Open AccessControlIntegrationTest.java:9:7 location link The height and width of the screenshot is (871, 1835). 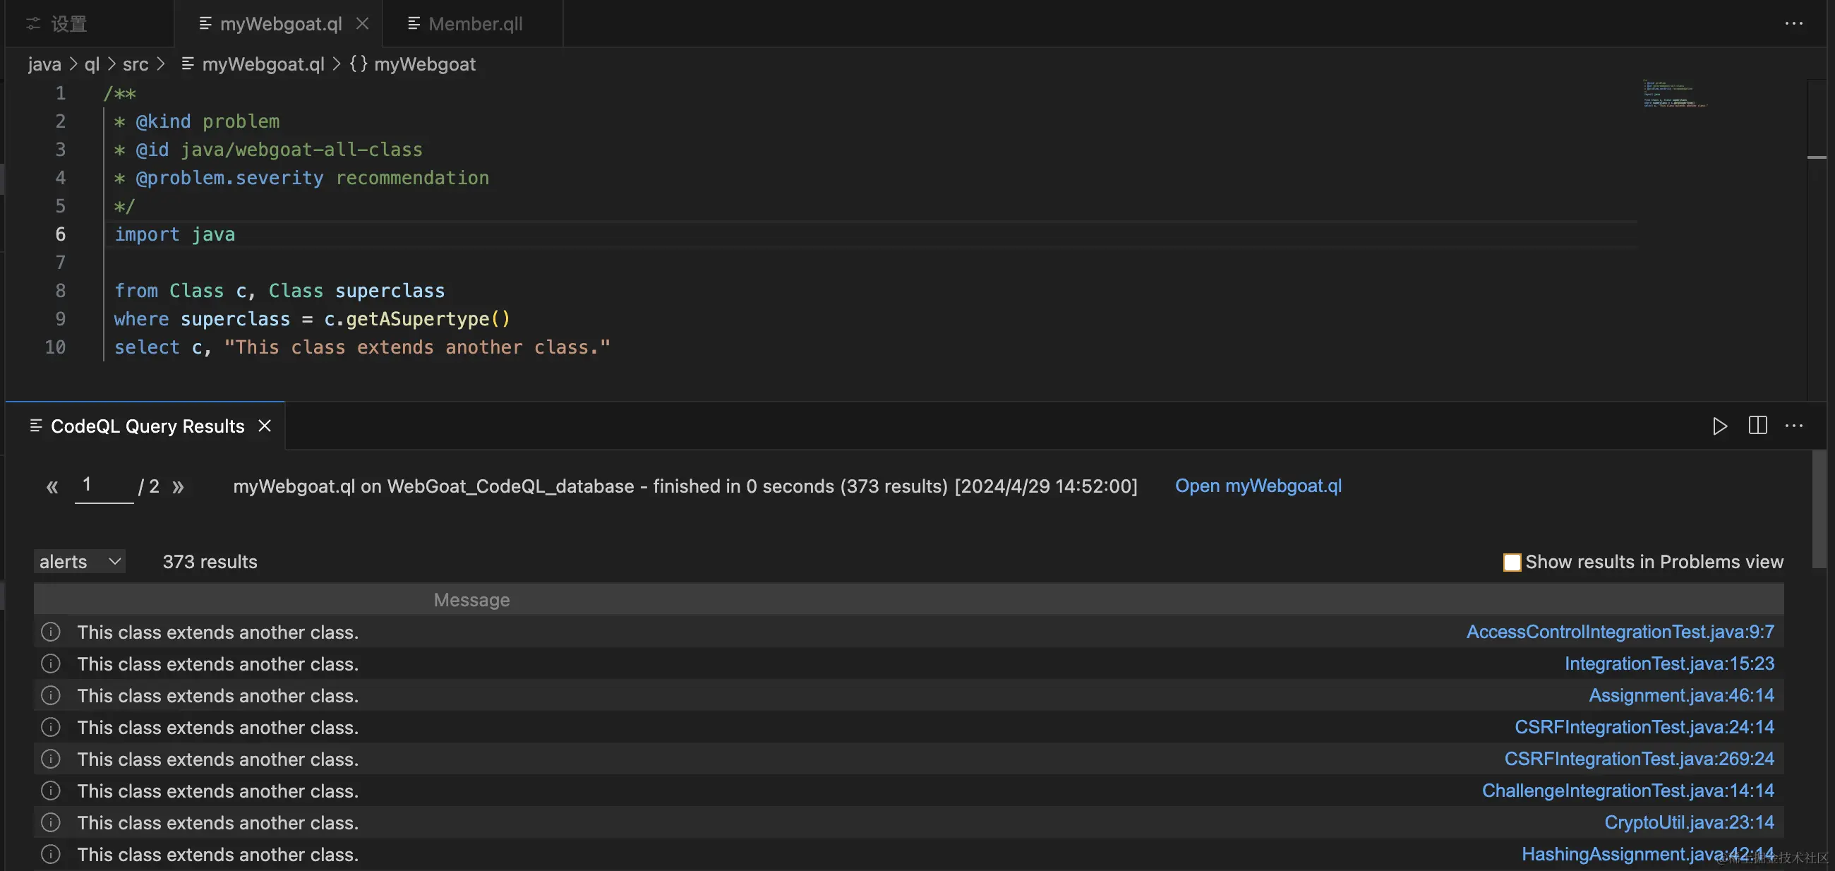click(1620, 632)
